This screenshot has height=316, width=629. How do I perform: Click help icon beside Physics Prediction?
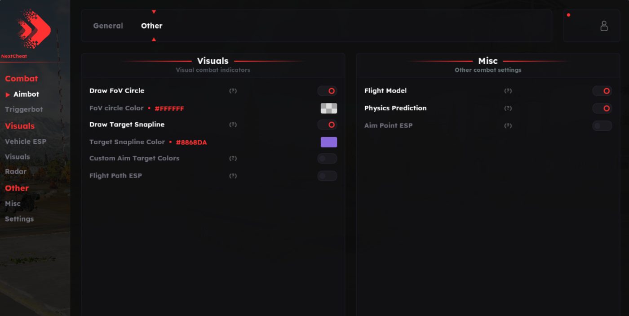(508, 108)
